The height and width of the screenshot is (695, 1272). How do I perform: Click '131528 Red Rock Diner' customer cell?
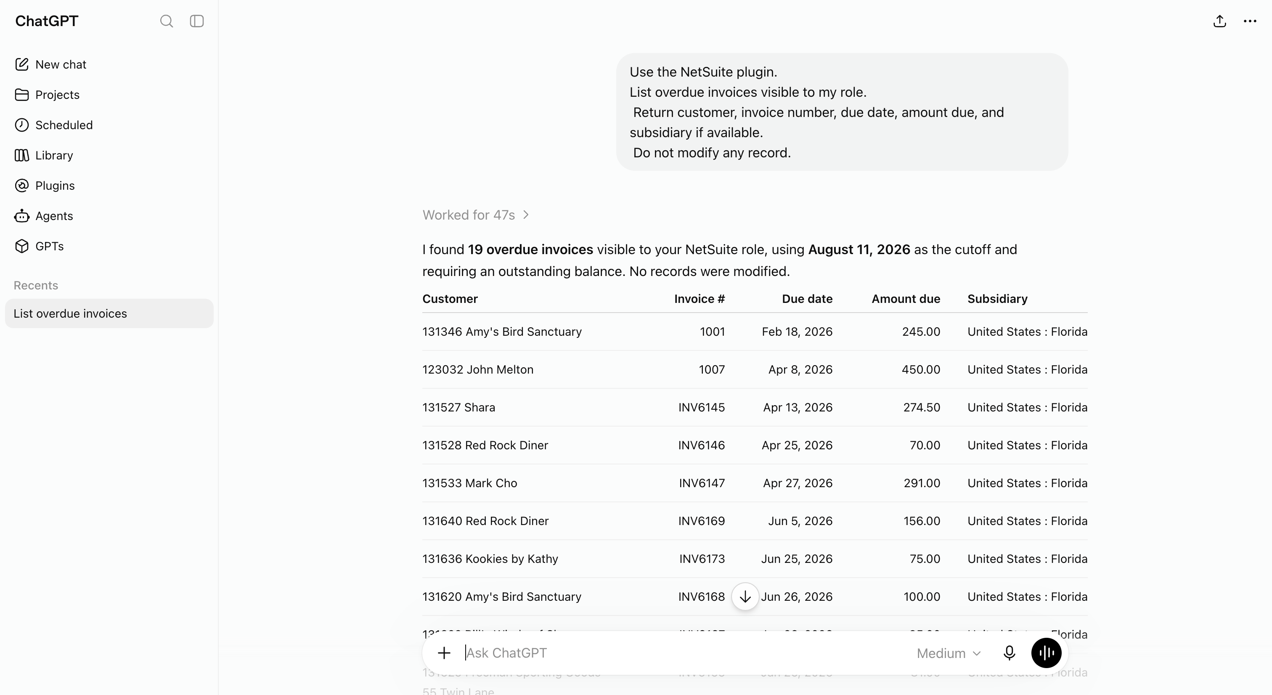(x=485, y=445)
